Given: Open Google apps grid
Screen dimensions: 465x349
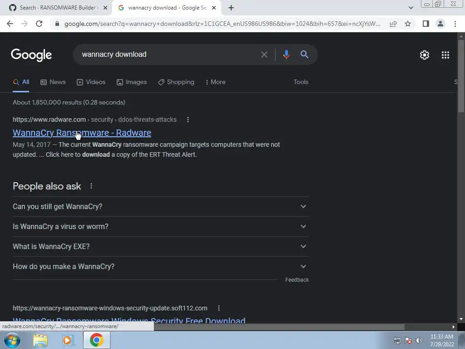Looking at the screenshot, I should click(445, 55).
